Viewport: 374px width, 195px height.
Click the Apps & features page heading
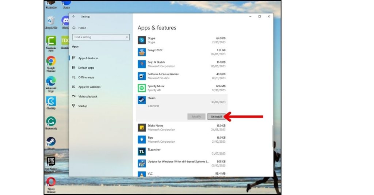pos(157,28)
